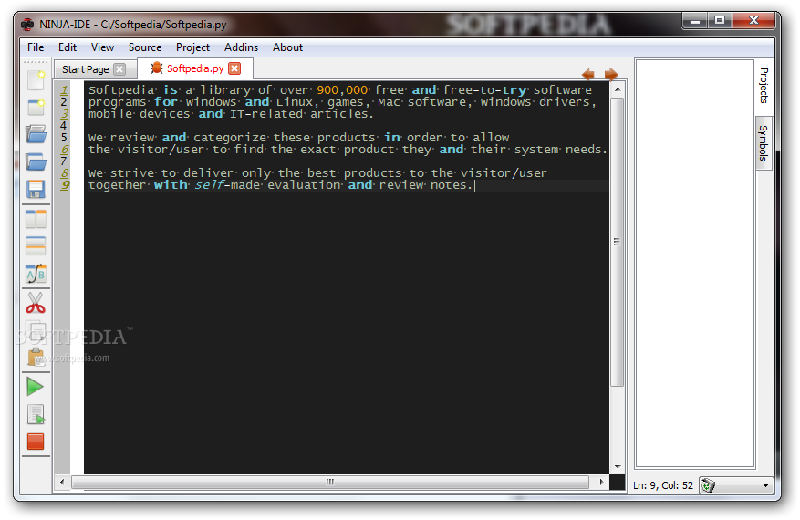This screenshot has height=520, width=800.
Task: Click the horizontal scrollbar thumb
Action: [x=330, y=482]
